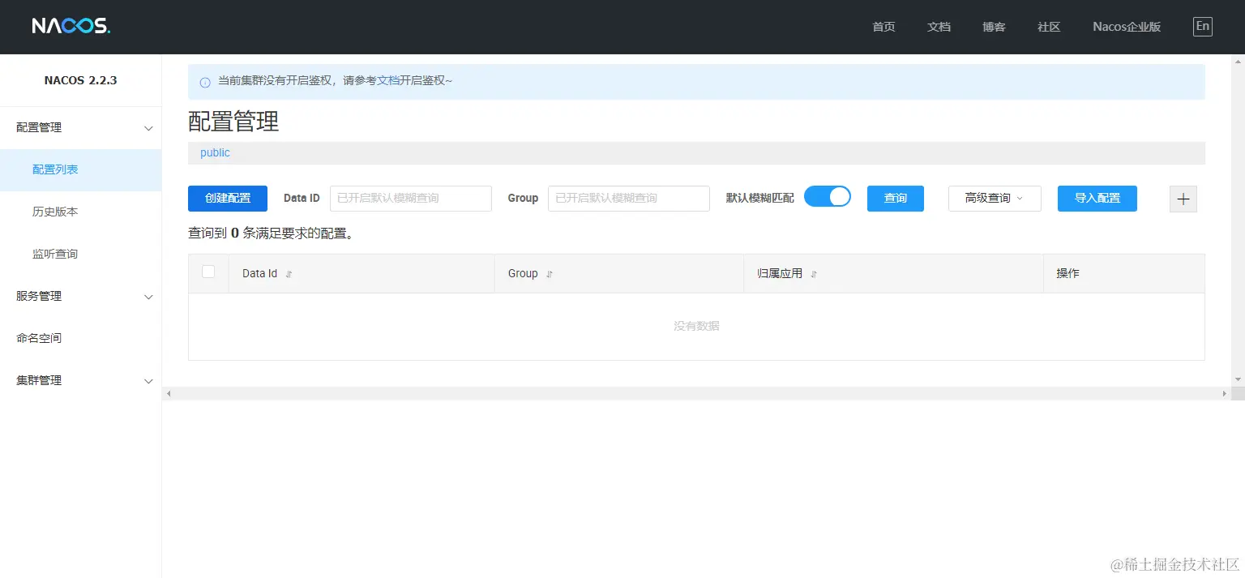Viewport: 1245px width, 578px height.
Task: Click the 导入配置 button
Action: tap(1097, 199)
